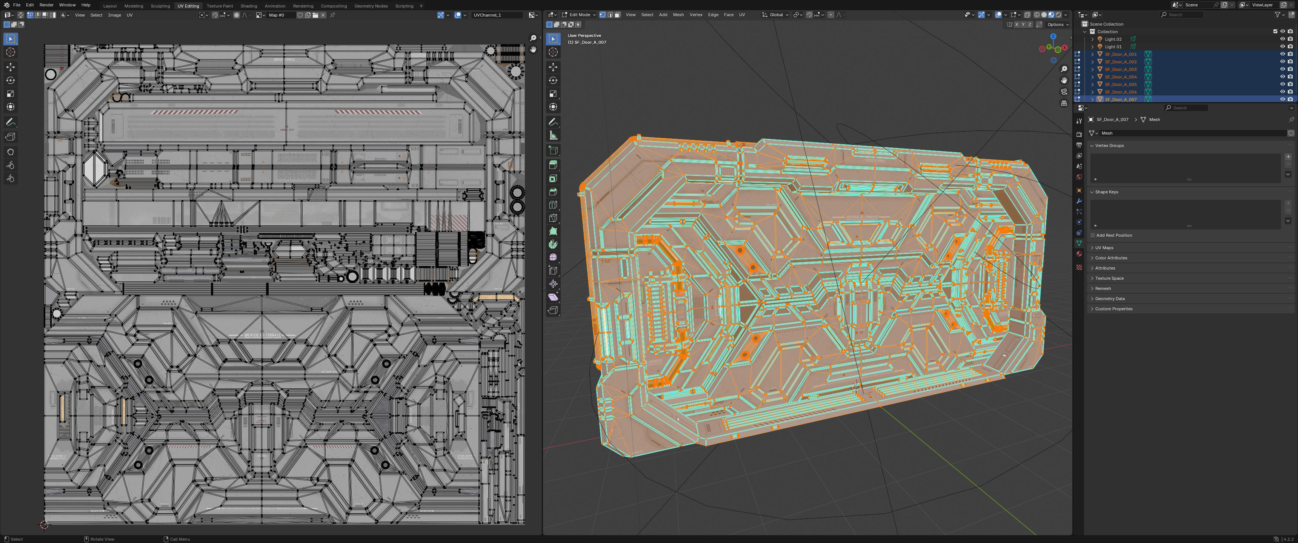Viewport: 1298px width, 543px height.
Task: Expand SF_Door_A_003 in the outliner
Action: pos(1092,69)
